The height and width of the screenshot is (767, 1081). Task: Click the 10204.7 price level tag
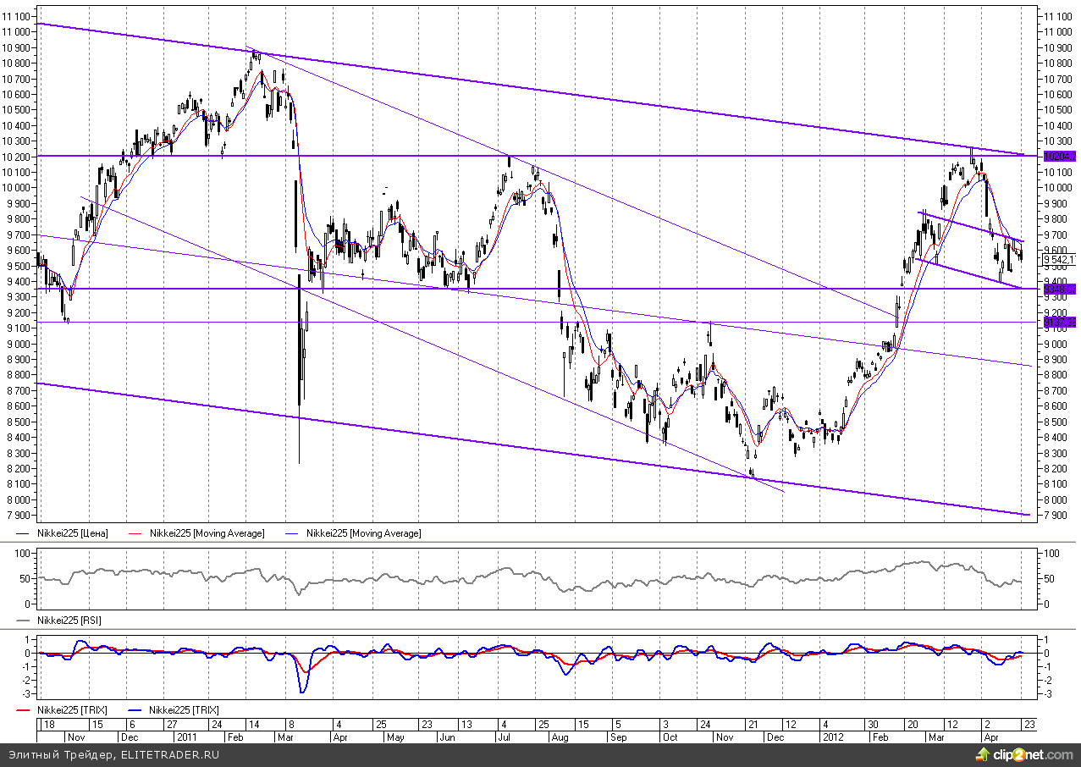pos(1060,157)
